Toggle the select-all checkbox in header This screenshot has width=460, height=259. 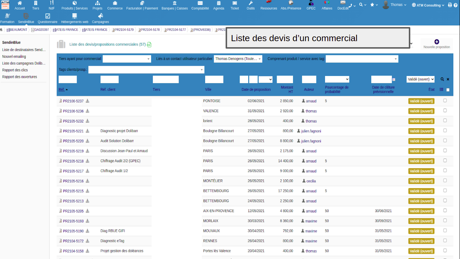(x=448, y=90)
